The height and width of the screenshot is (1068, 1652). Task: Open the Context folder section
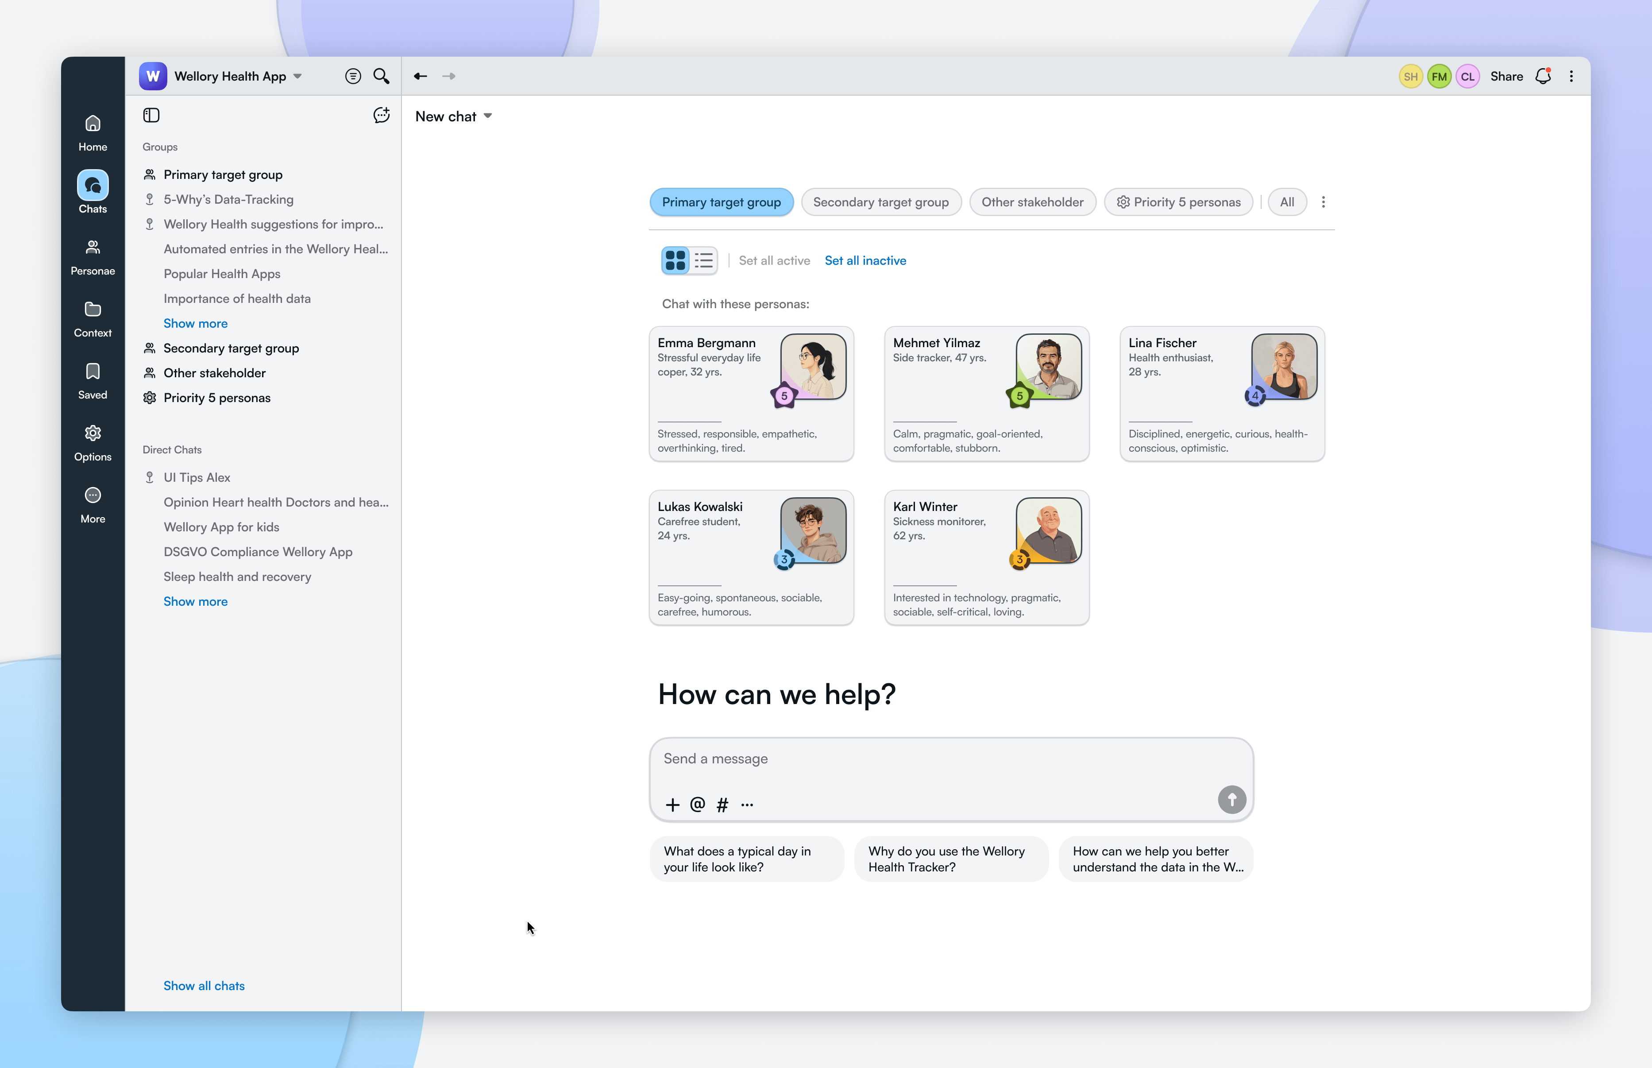92,319
